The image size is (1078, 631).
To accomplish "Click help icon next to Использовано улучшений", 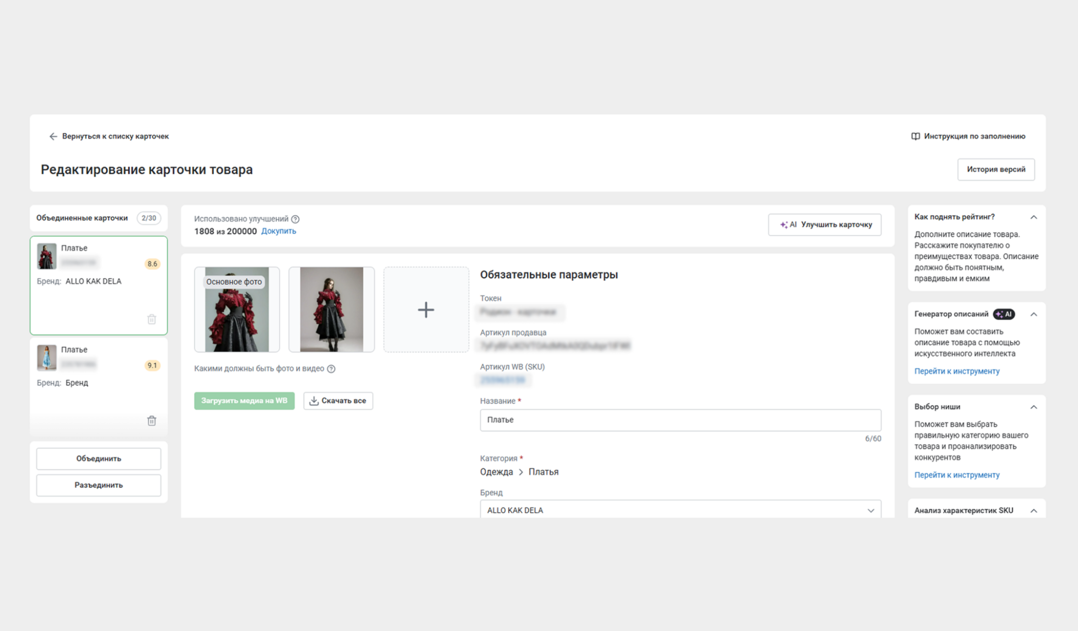I will 295,219.
